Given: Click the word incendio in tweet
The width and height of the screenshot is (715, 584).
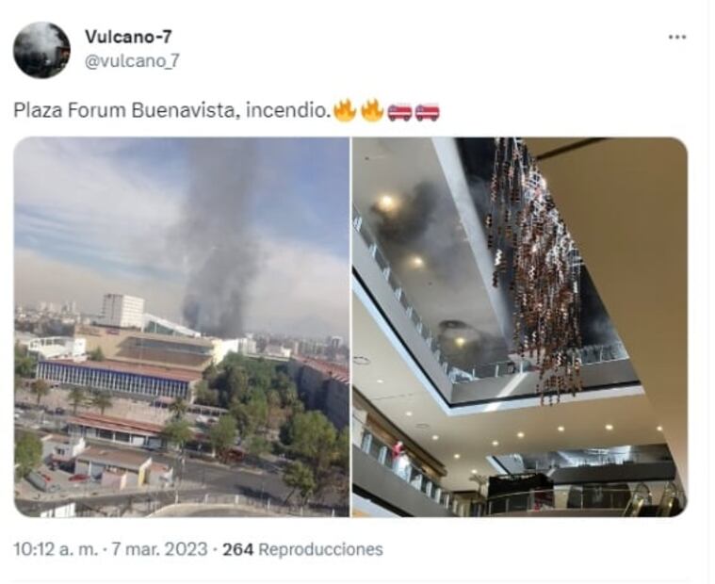Looking at the screenshot, I should [x=286, y=111].
